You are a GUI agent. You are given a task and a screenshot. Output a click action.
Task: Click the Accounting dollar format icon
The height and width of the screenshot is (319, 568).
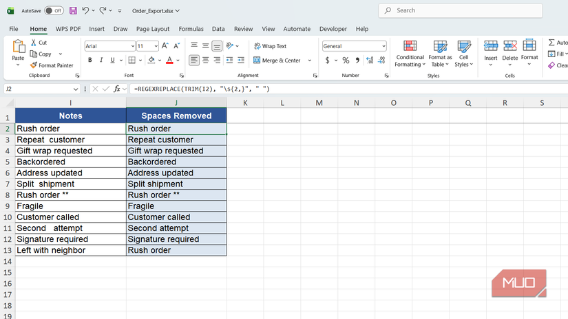coord(328,60)
